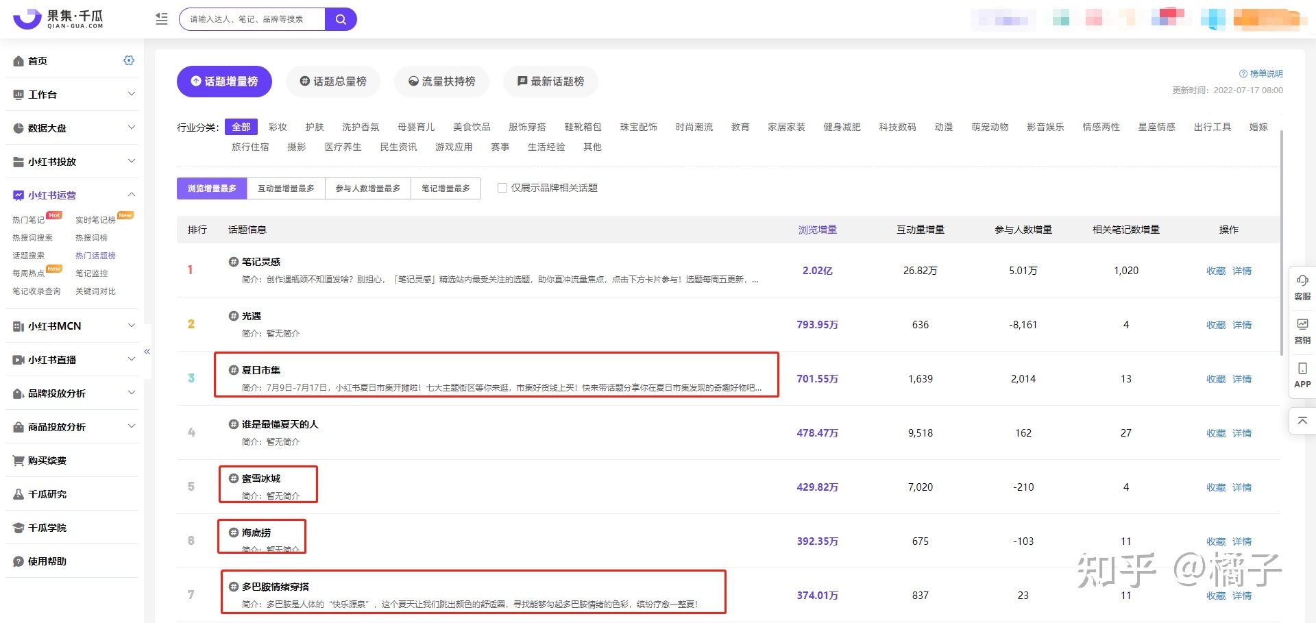The height and width of the screenshot is (623, 1316).
Task: Click inside the topic search input field
Action: 254,19
